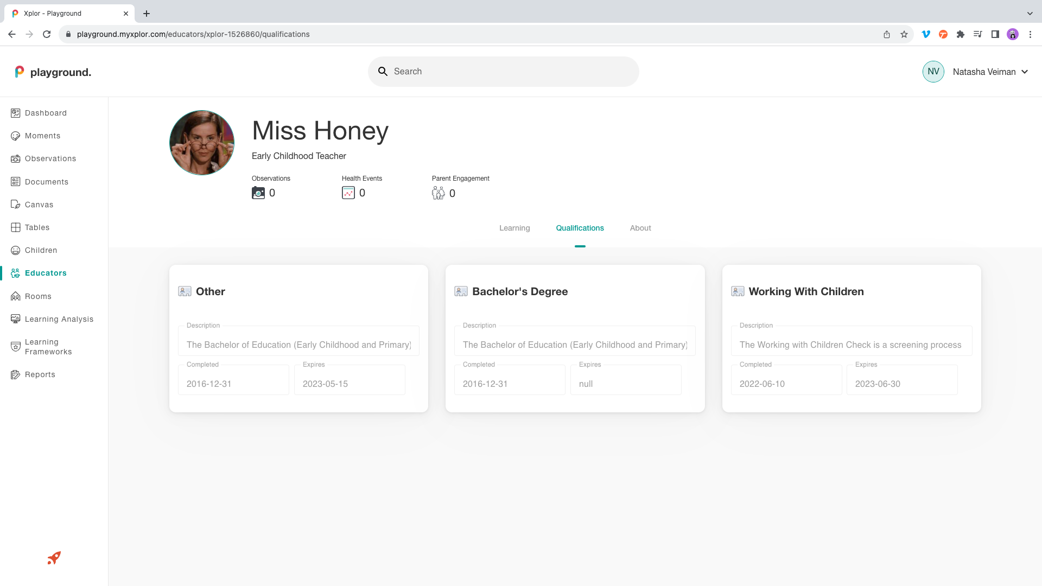Open the Learning Frameworks sidebar icon
This screenshot has height=586, width=1042.
point(16,347)
